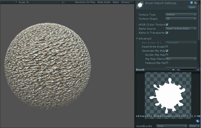Click the 1.3 MB size text
The image size is (201, 128).
click(x=196, y=116)
